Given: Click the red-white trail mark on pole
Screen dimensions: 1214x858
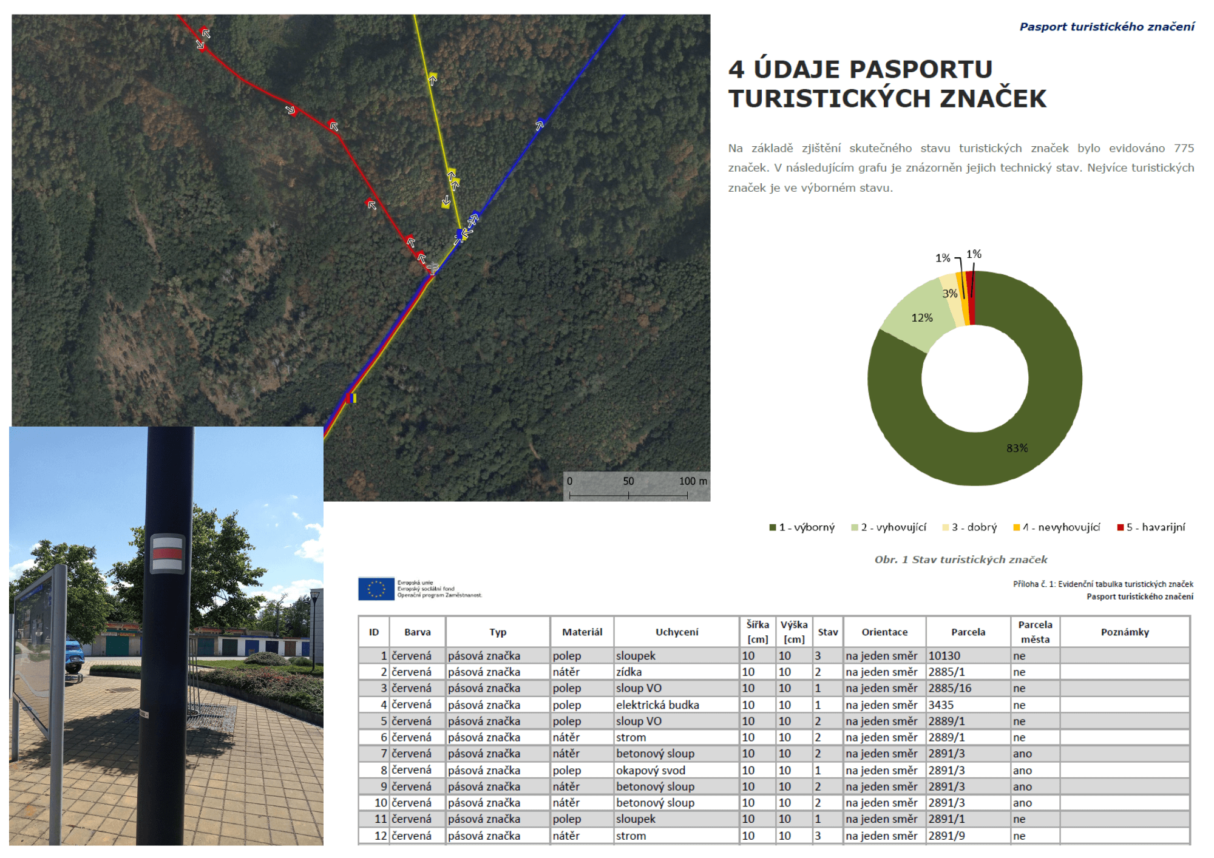Looking at the screenshot, I should click(167, 553).
